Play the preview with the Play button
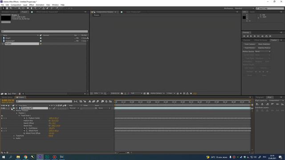 tap(251, 36)
